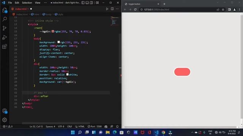243x136 pixels.
Task: Click the browser horizontal scrollbar
Action: click(x=180, y=127)
